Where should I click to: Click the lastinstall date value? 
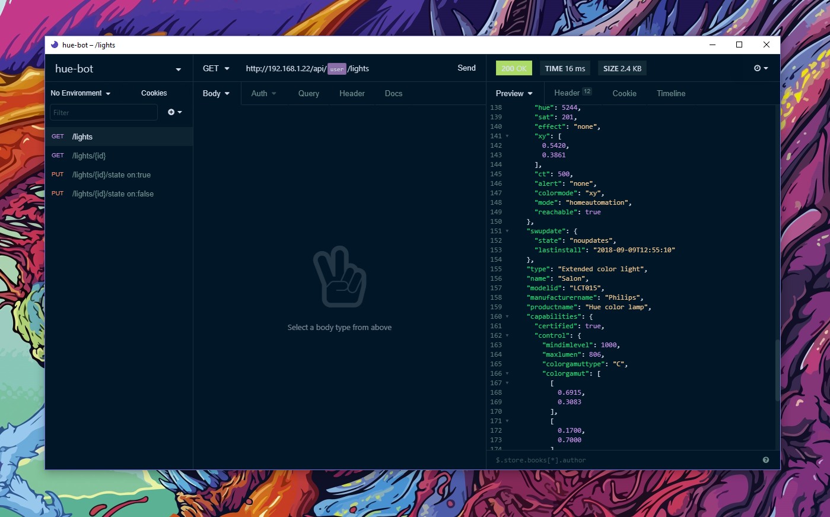click(634, 250)
